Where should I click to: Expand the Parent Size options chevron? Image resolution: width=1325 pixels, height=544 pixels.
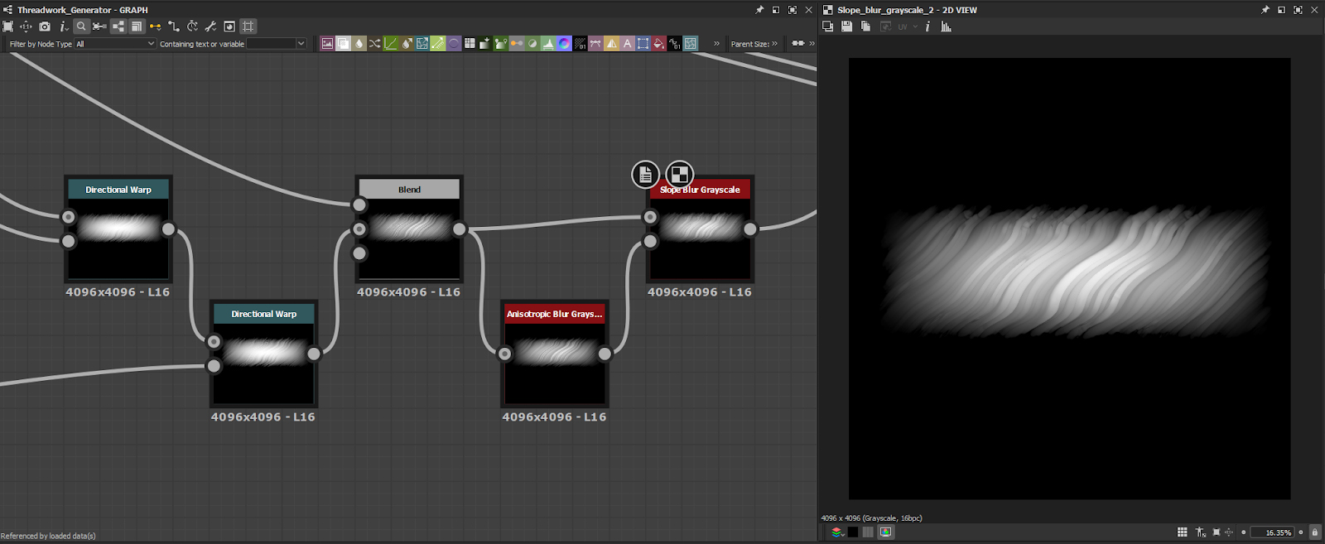[x=774, y=44]
